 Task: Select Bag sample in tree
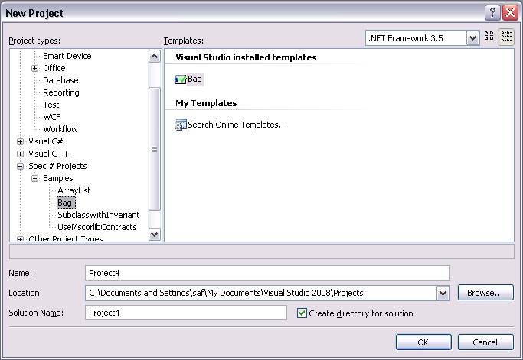(x=64, y=203)
